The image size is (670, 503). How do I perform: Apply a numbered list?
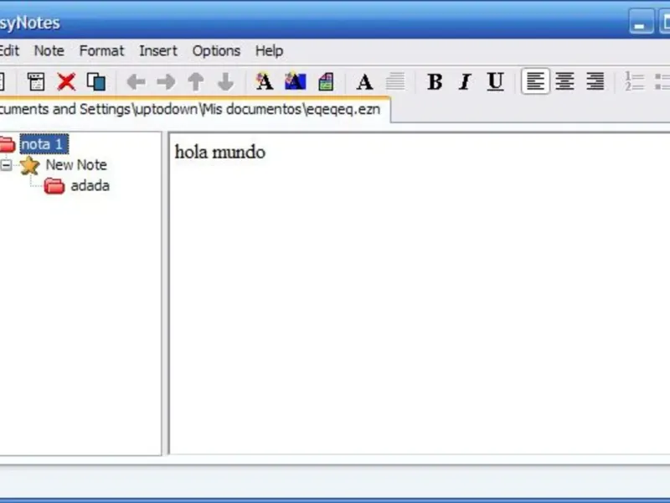pos(634,80)
